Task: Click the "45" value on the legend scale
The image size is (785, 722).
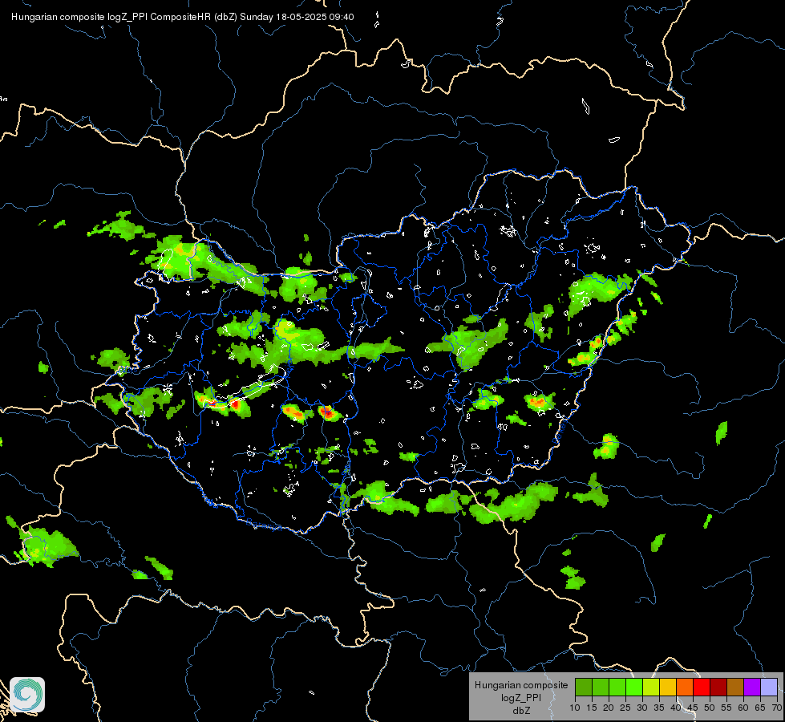Action: coord(692,708)
